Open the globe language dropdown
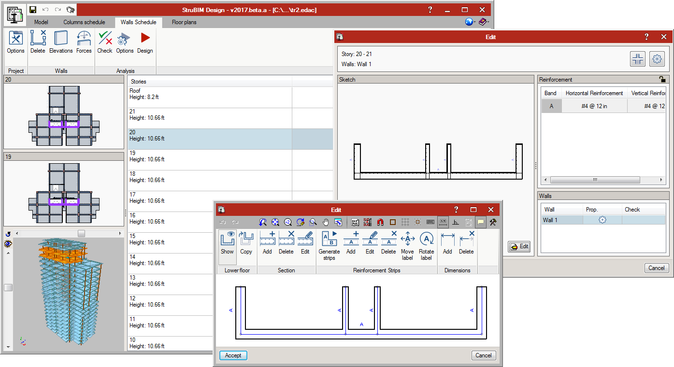674x367 pixels. 470,22
